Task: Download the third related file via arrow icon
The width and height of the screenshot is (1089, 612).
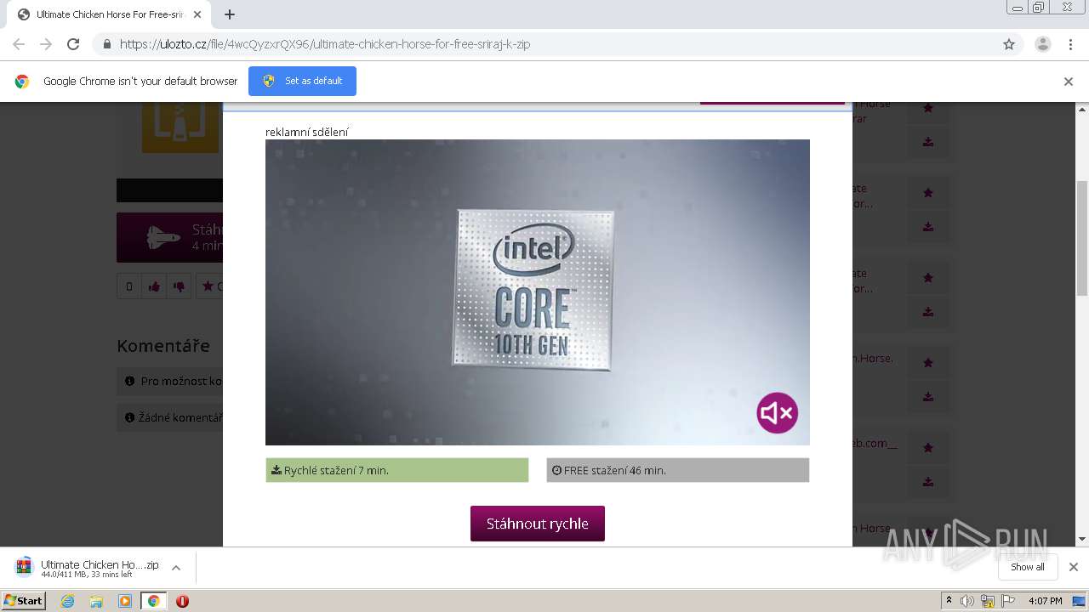Action: point(928,312)
